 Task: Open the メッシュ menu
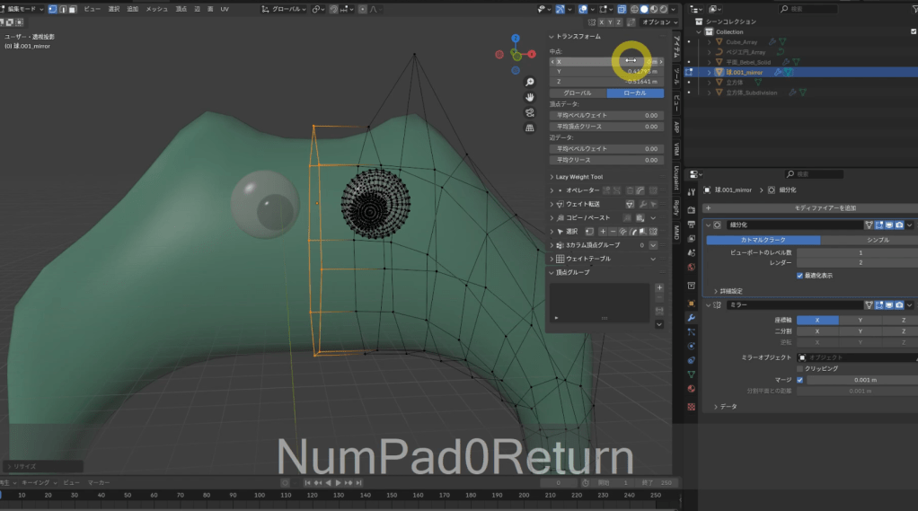pyautogui.click(x=156, y=9)
